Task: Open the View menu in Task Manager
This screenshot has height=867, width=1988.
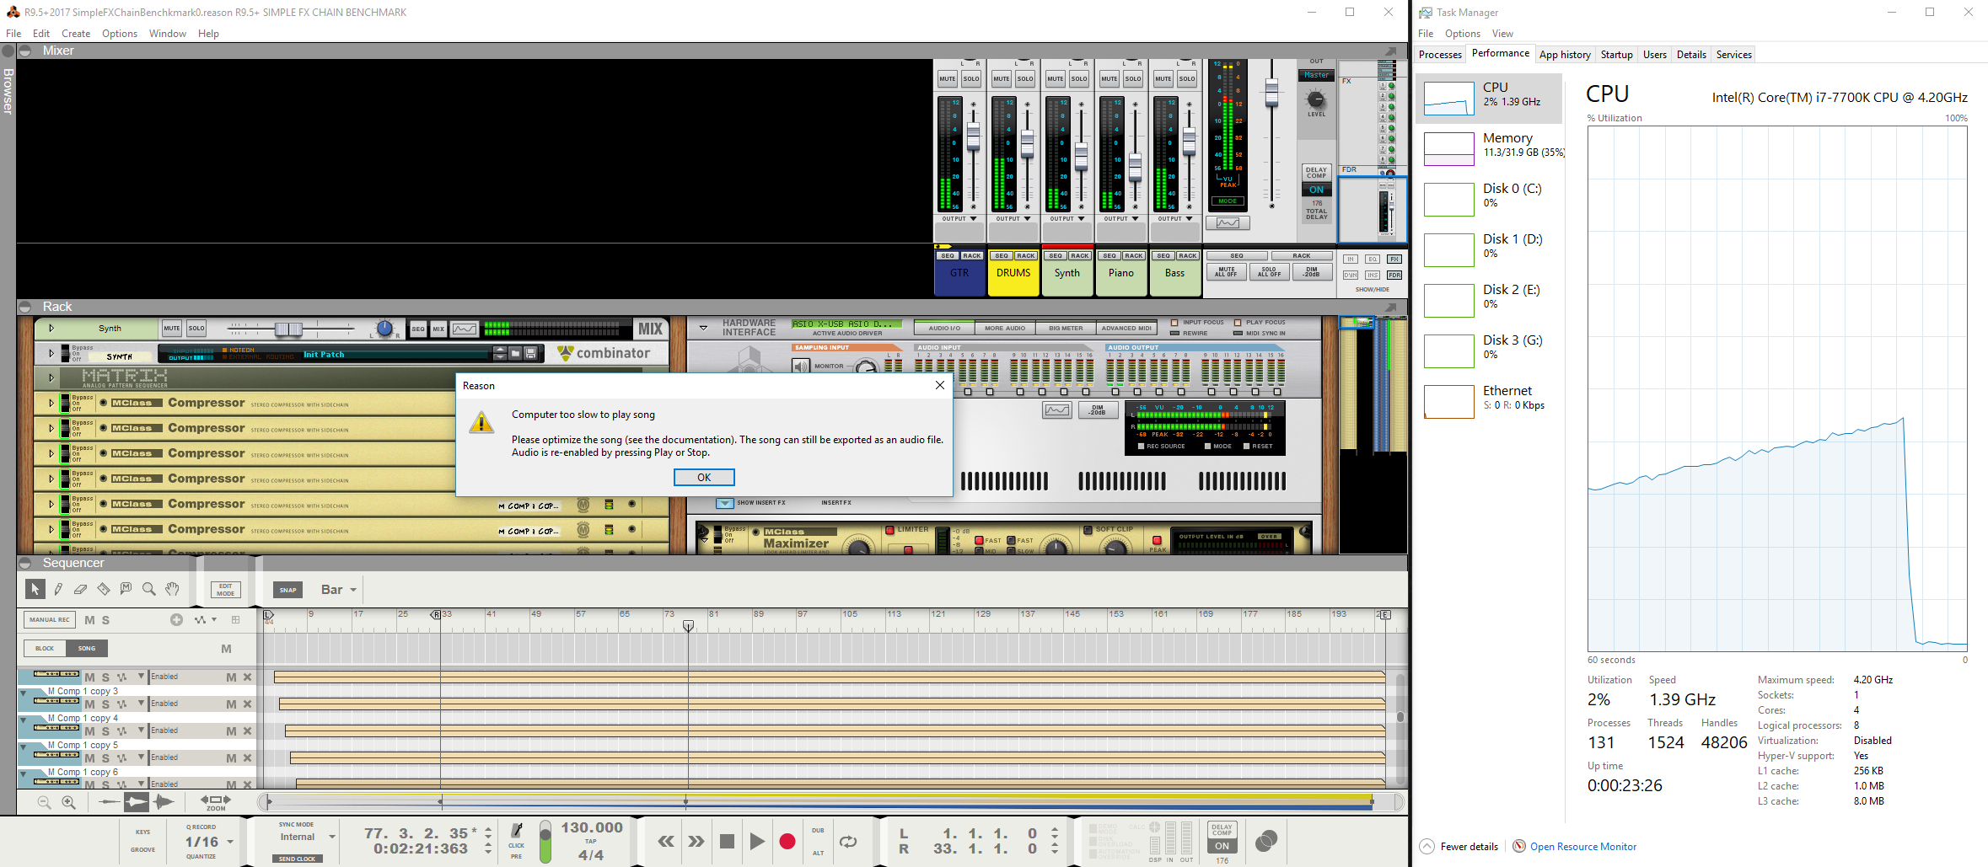Action: [1502, 34]
